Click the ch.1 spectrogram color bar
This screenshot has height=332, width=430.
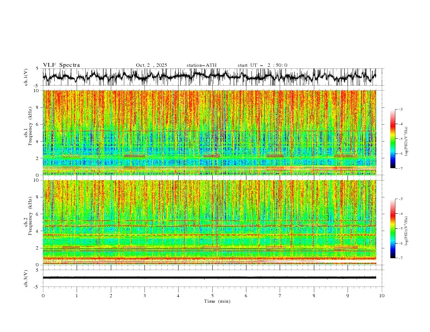pyautogui.click(x=393, y=139)
